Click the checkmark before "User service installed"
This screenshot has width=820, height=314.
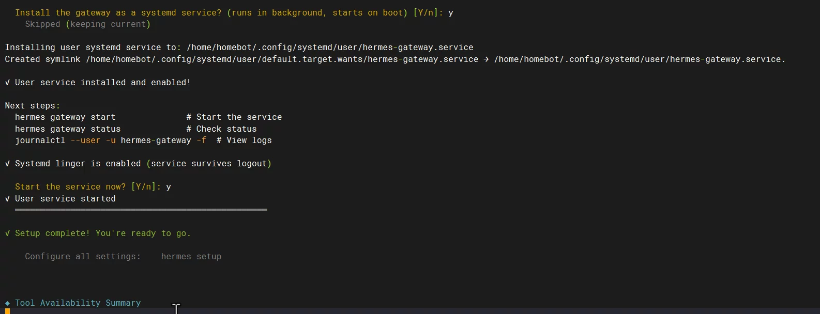(x=7, y=83)
